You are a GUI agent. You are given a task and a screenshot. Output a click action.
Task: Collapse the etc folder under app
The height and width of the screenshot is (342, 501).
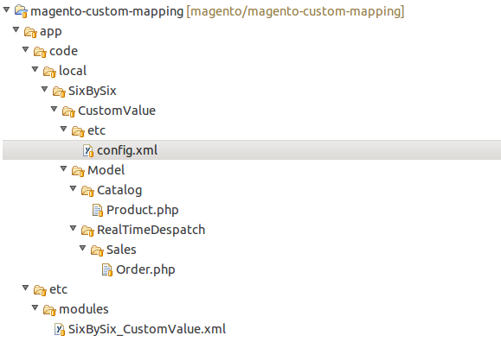(x=26, y=288)
